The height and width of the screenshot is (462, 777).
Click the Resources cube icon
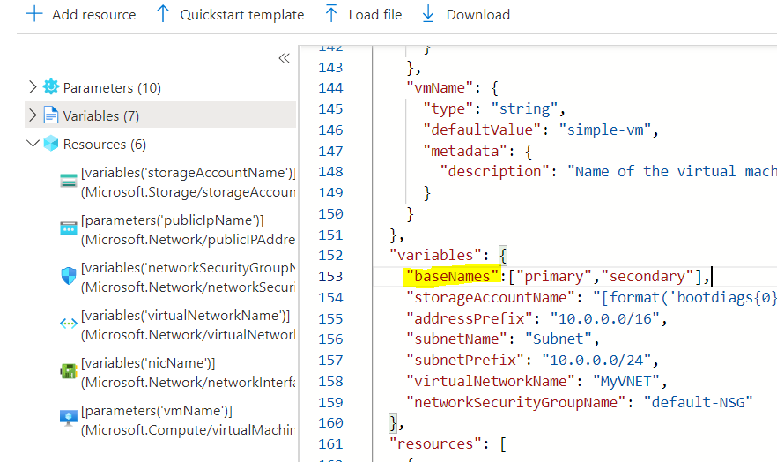tap(50, 144)
